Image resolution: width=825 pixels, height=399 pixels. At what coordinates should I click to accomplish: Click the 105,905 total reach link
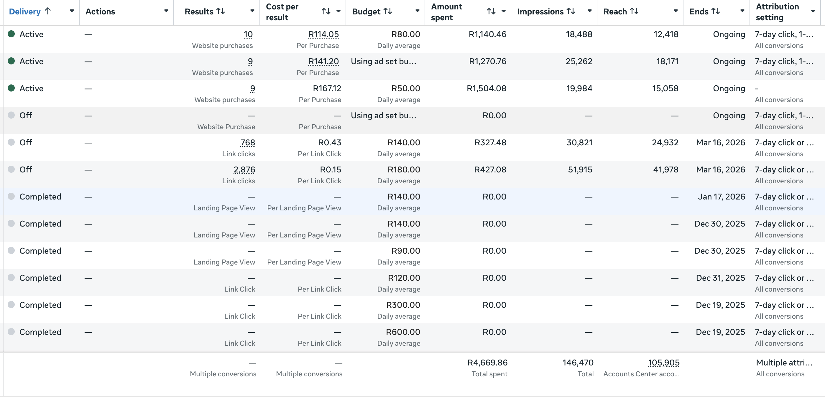663,363
